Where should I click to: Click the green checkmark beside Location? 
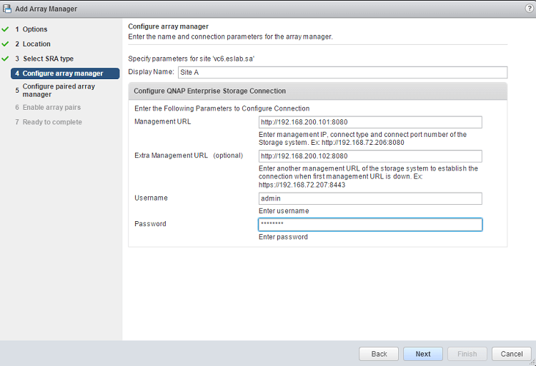click(6, 44)
